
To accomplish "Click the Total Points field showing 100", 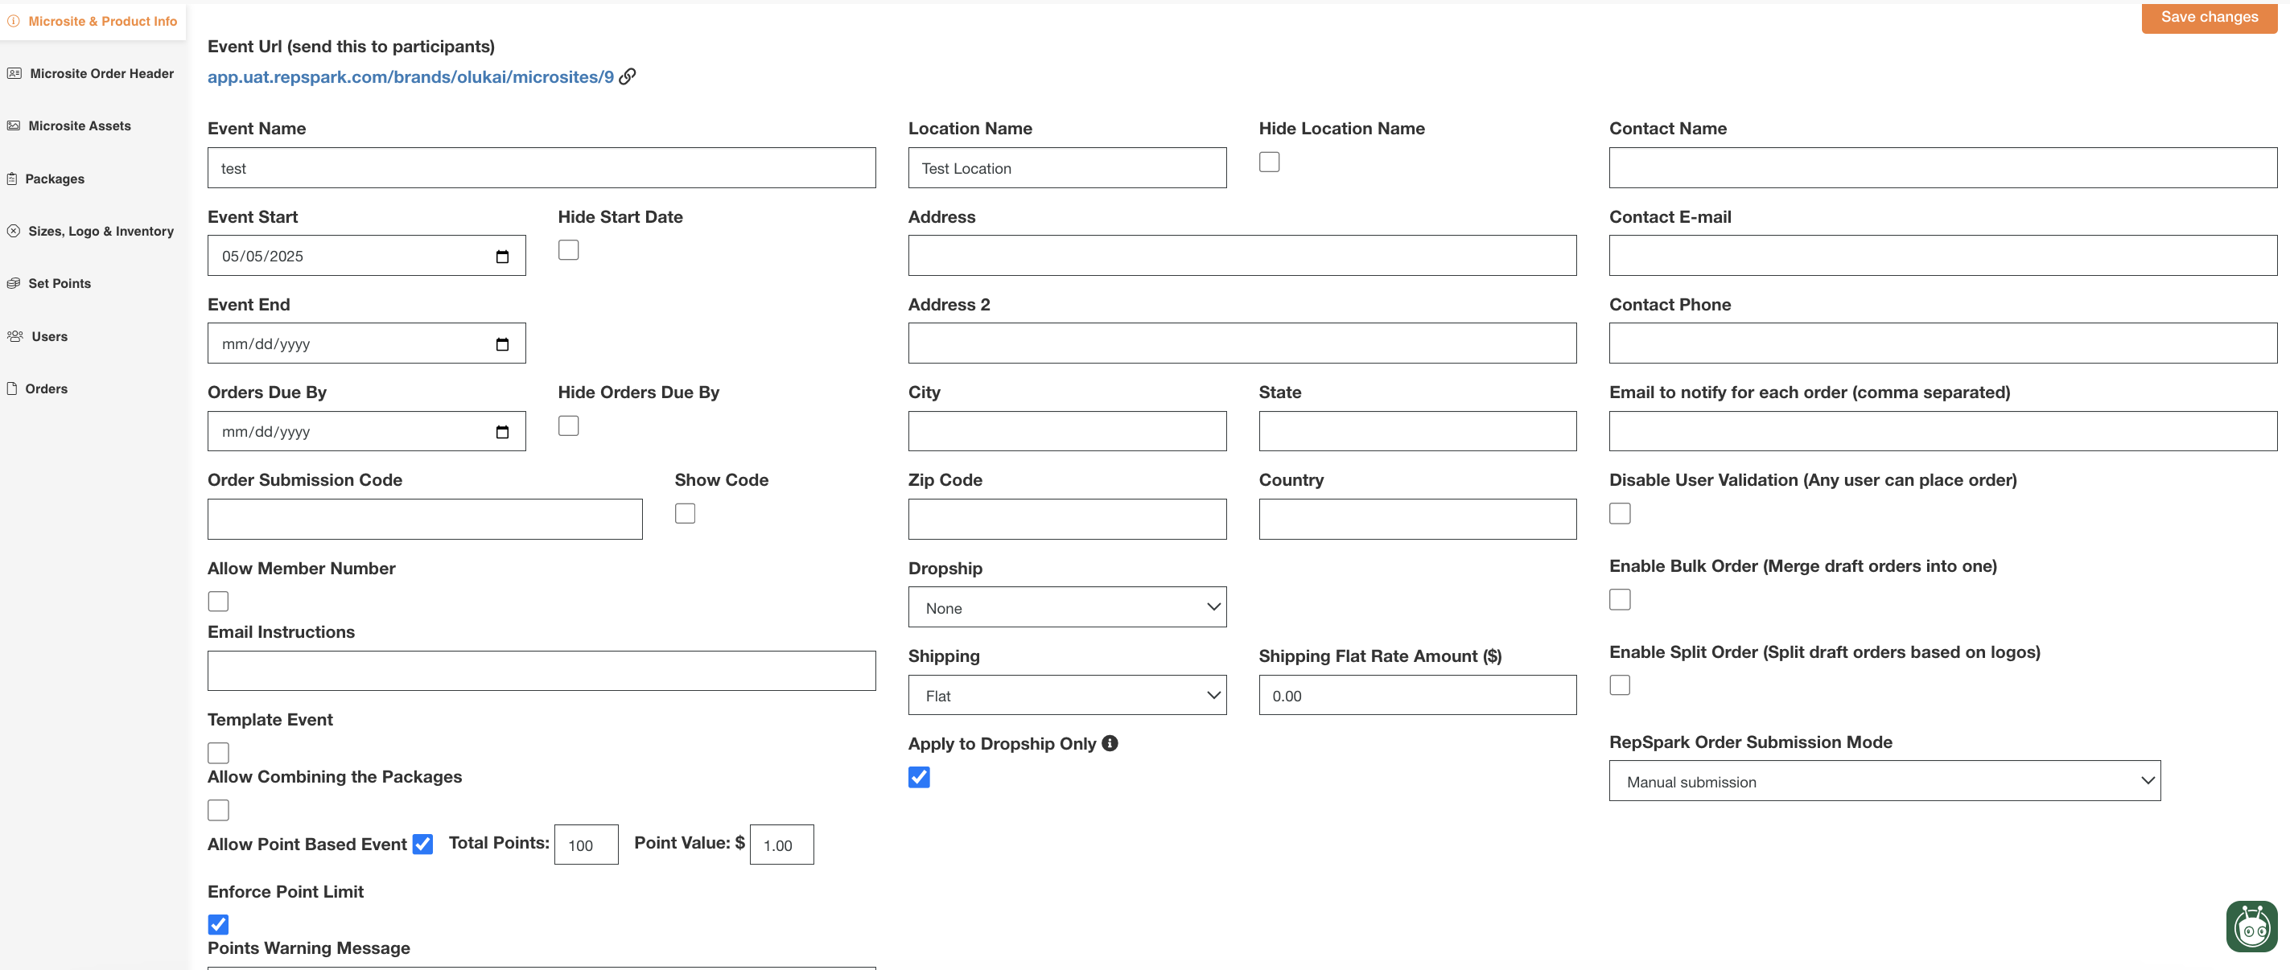I will (586, 845).
